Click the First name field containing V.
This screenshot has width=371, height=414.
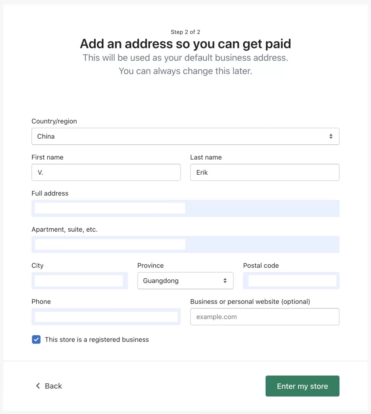coord(106,172)
